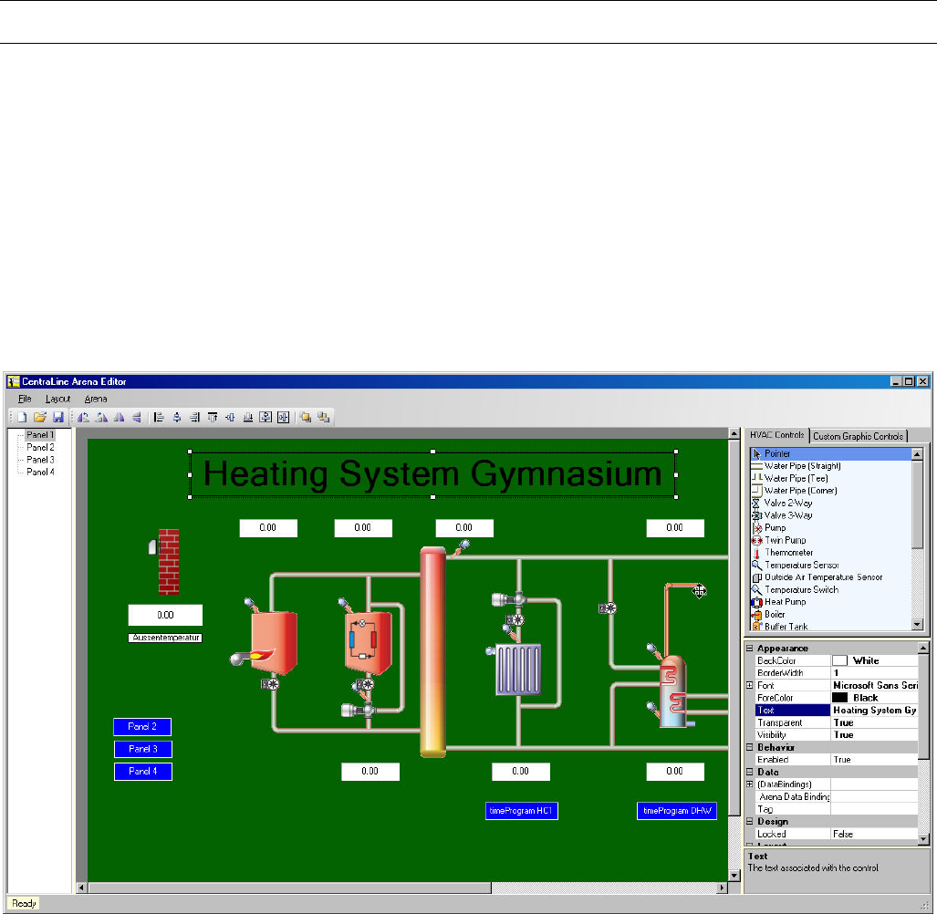
Task: Collapse the Appearance property category
Action: click(x=750, y=649)
